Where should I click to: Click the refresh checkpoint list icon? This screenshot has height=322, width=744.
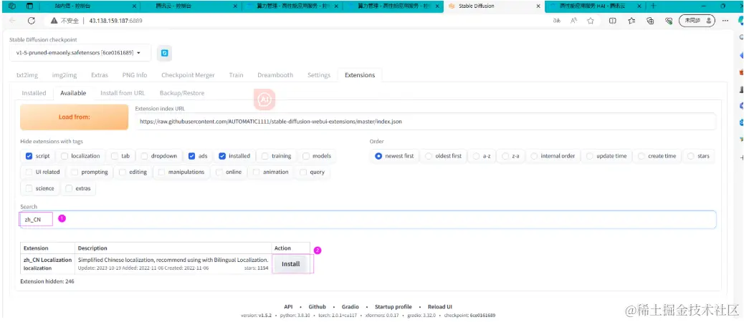164,54
